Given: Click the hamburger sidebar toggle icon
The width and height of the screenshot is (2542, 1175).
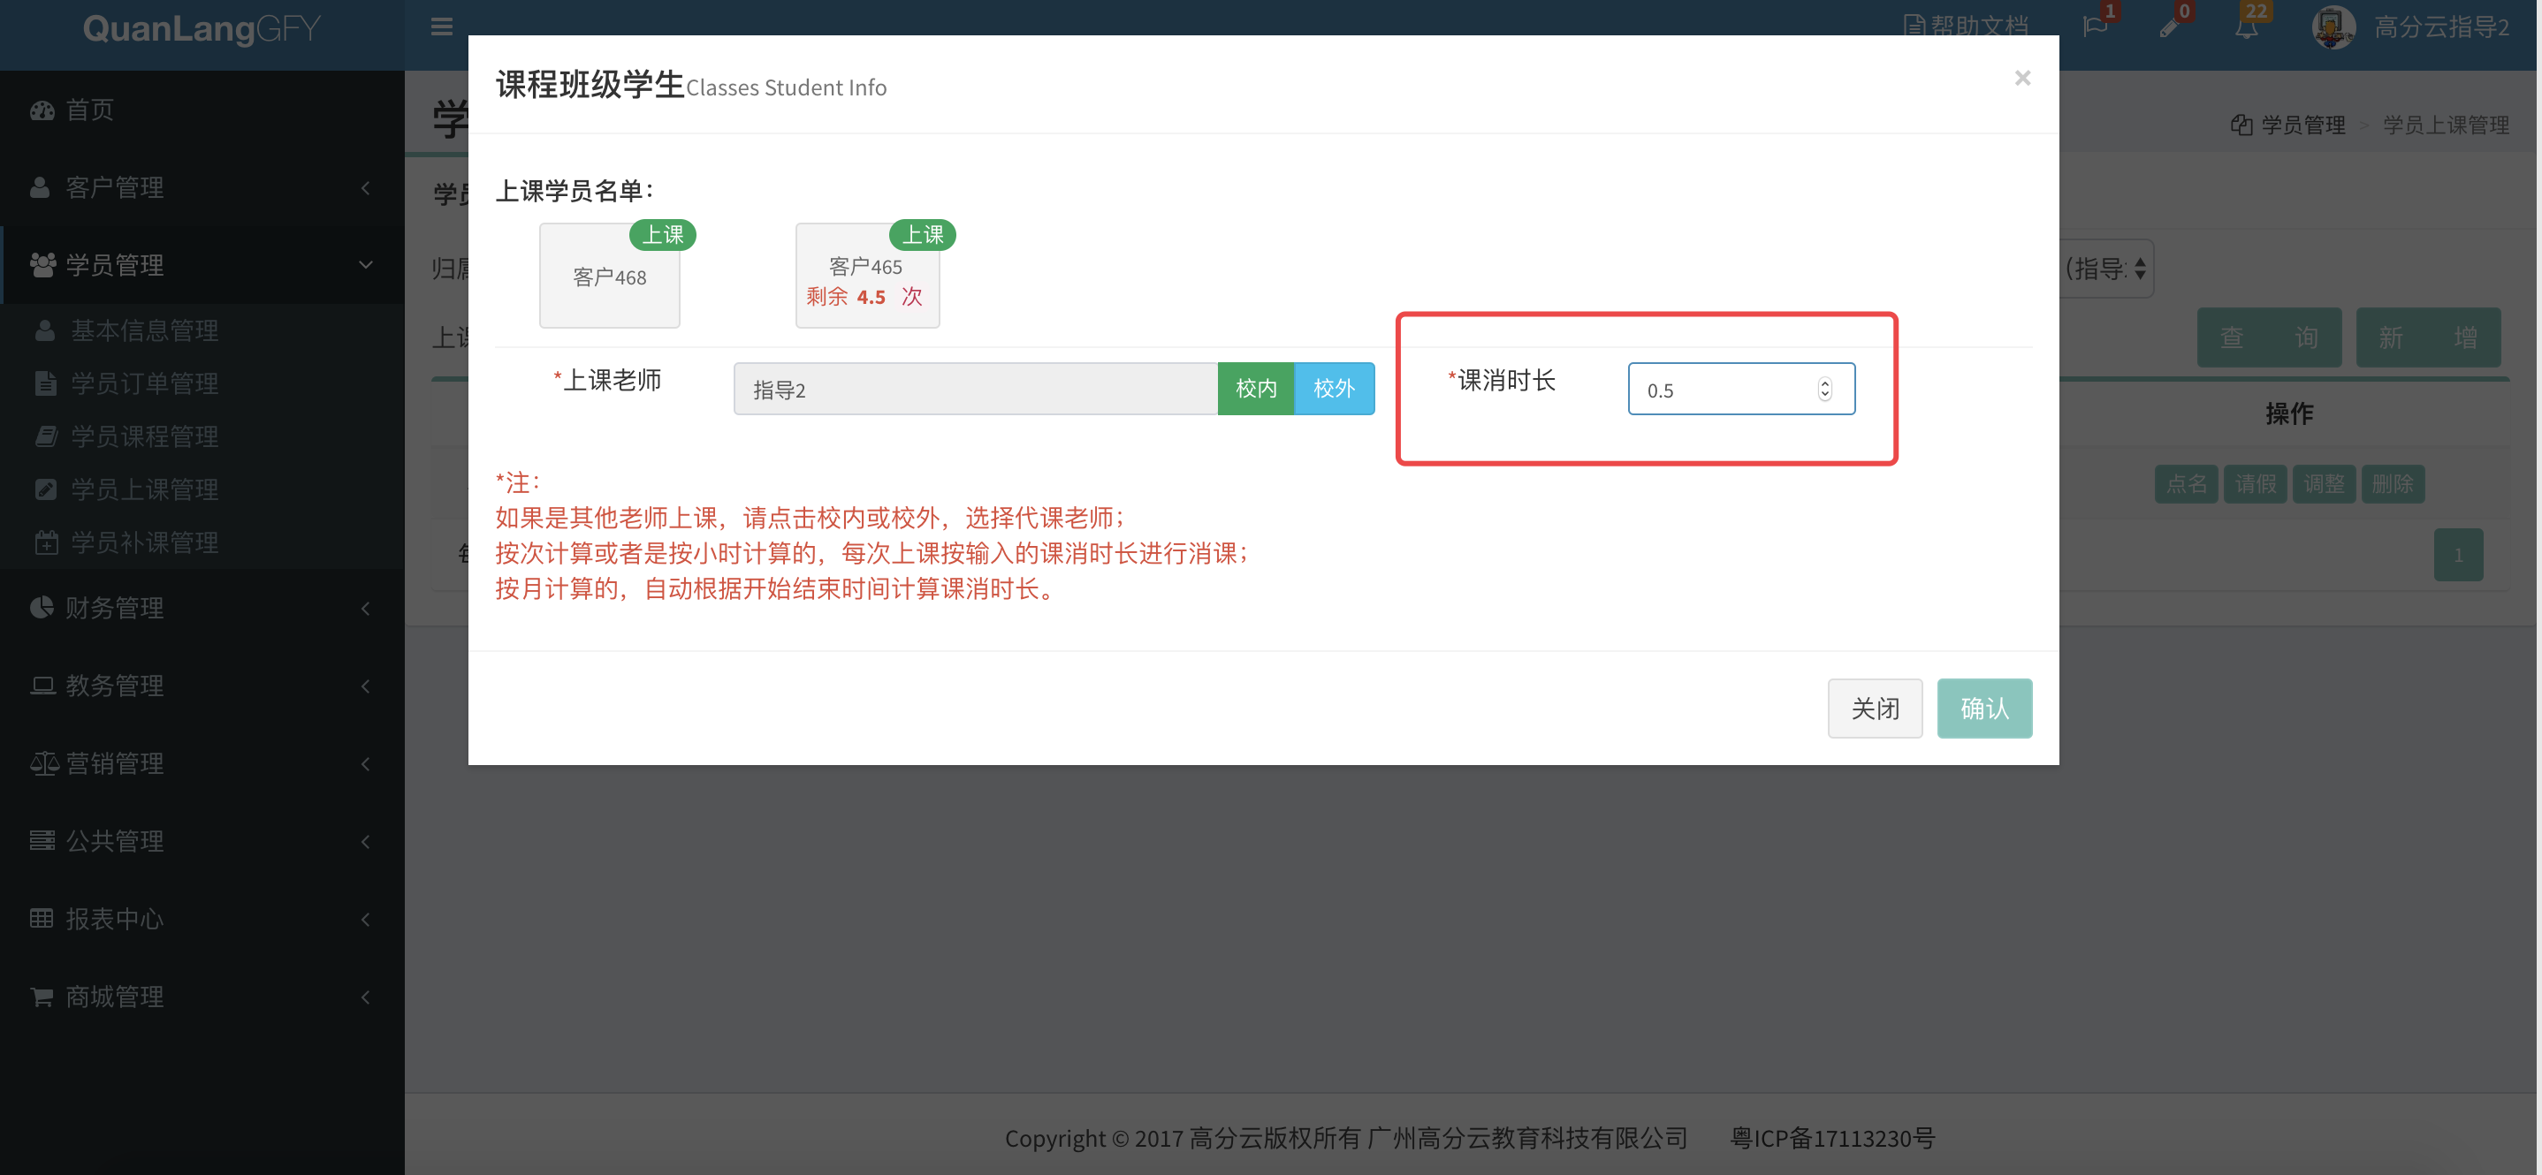Looking at the screenshot, I should [x=441, y=27].
